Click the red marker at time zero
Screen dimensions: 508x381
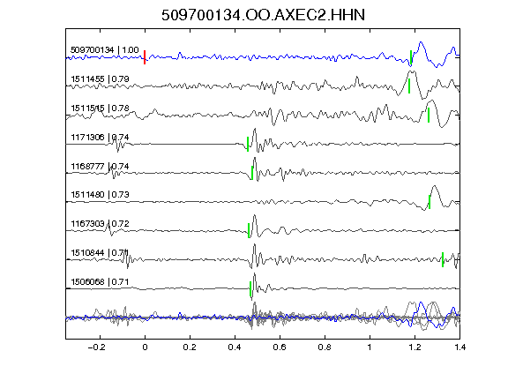[145, 57]
